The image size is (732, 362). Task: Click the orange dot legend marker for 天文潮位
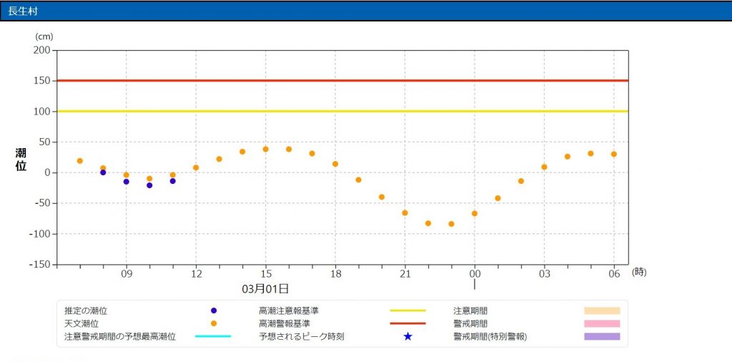pyautogui.click(x=214, y=323)
